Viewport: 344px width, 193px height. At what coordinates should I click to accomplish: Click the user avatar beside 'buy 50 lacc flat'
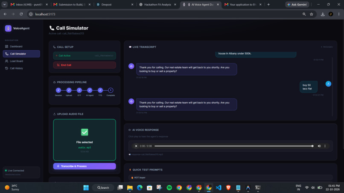[328, 84]
